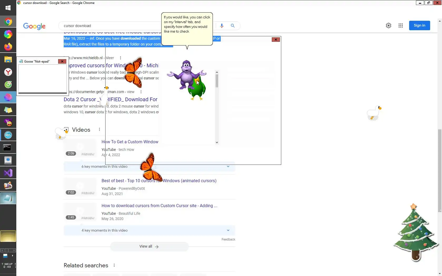Launch Yandex browser from the taskbar

click(x=8, y=72)
